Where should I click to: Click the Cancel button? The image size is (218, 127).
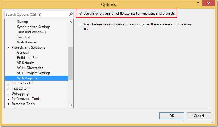199,116
